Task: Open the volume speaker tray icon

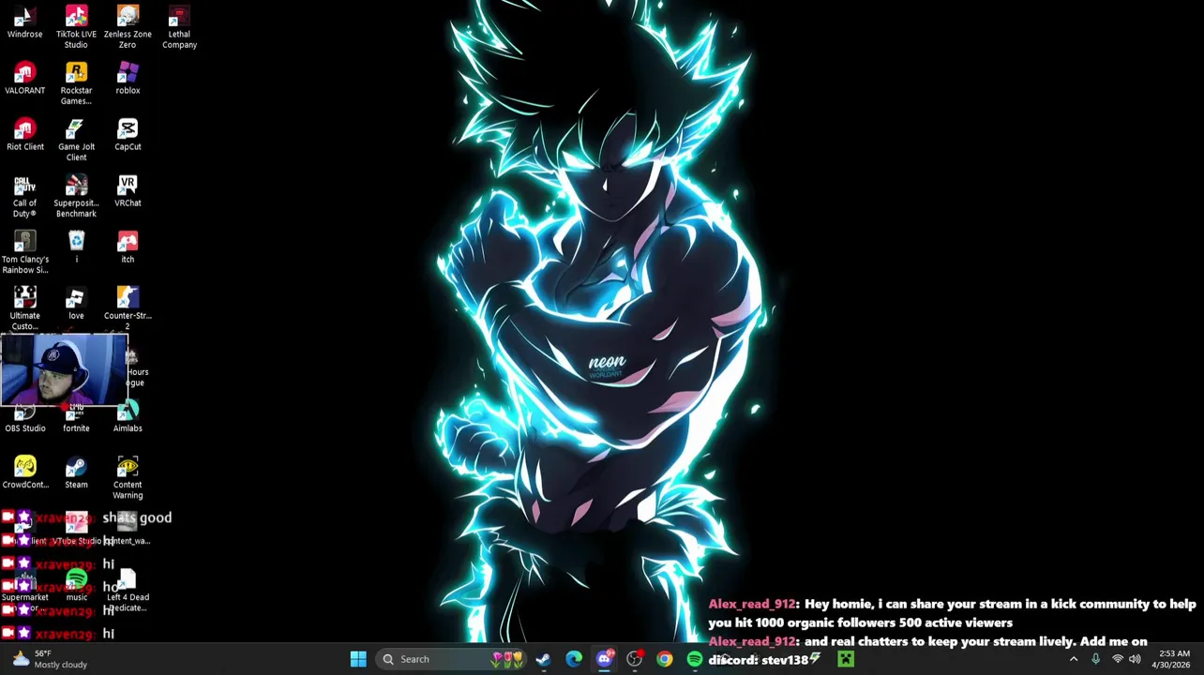Action: (1135, 659)
